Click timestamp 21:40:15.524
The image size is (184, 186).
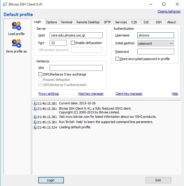(x=47, y=127)
